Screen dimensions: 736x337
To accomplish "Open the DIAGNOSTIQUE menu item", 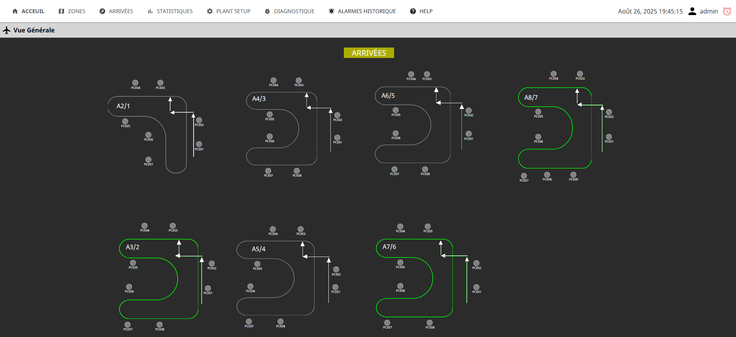I will (289, 11).
